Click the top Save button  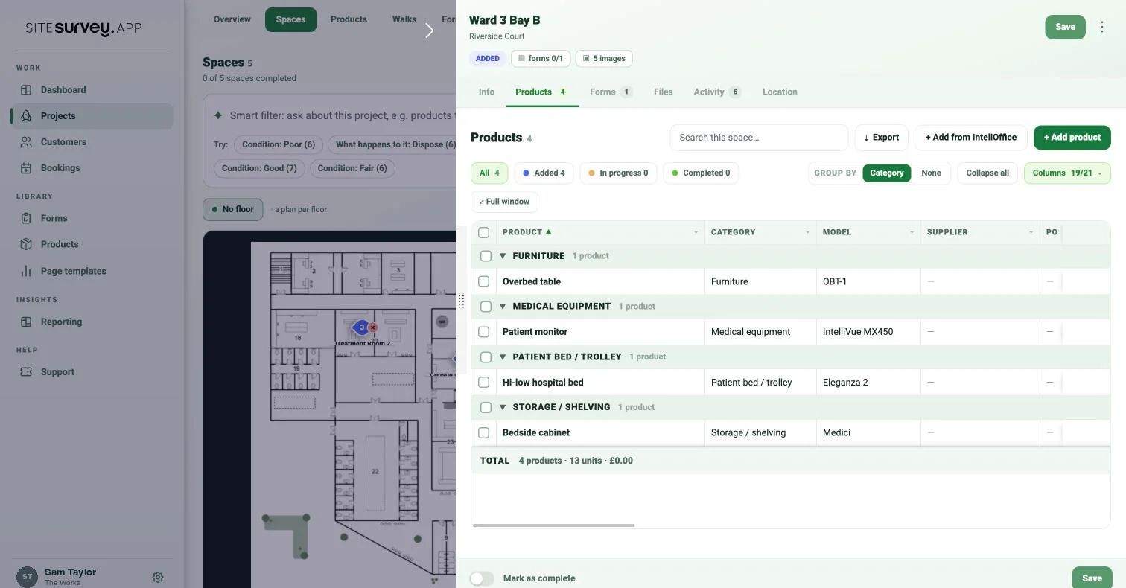coord(1065,27)
